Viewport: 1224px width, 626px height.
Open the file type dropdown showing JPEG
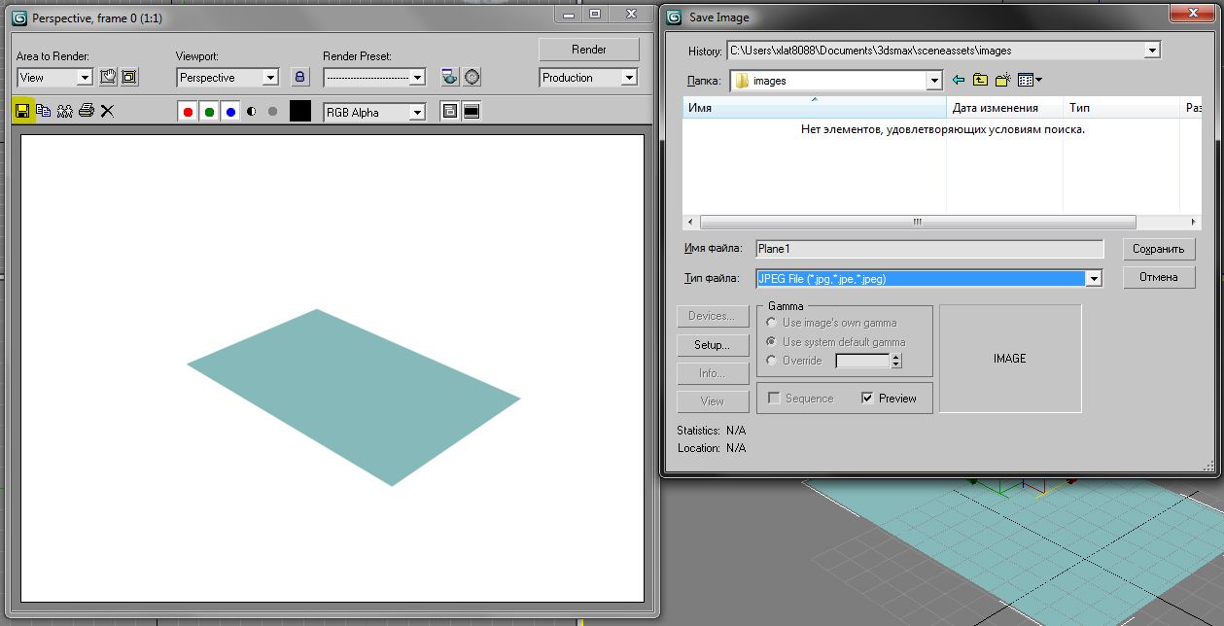coord(1094,279)
